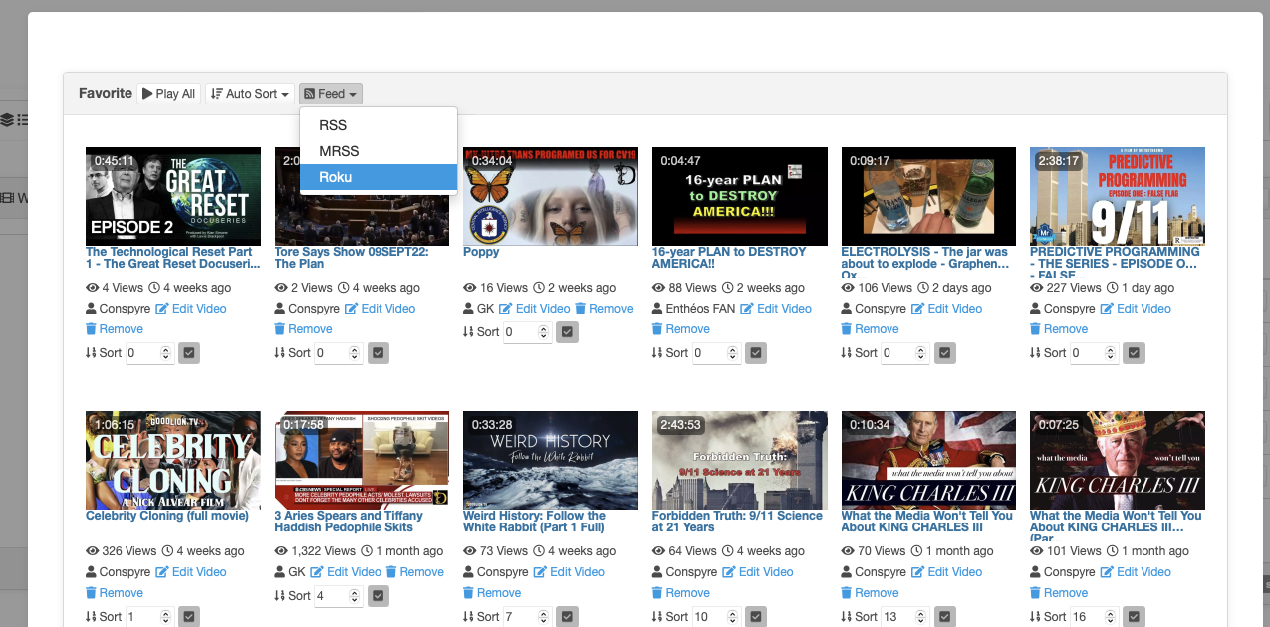Viewport: 1270px width, 627px height.
Task: Edit Video for ELECTROLYSIS video
Action: tap(947, 309)
